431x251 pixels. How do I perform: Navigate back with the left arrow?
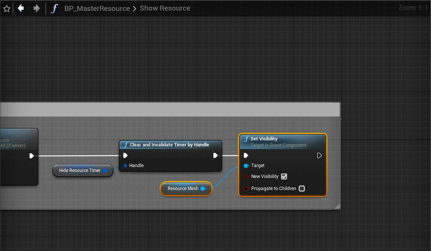pos(21,8)
